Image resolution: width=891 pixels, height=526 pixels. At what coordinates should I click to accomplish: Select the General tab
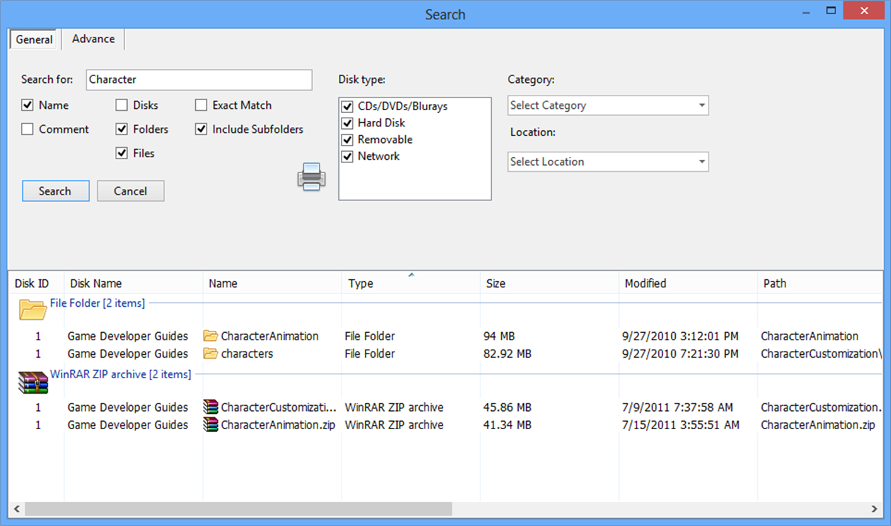[33, 39]
